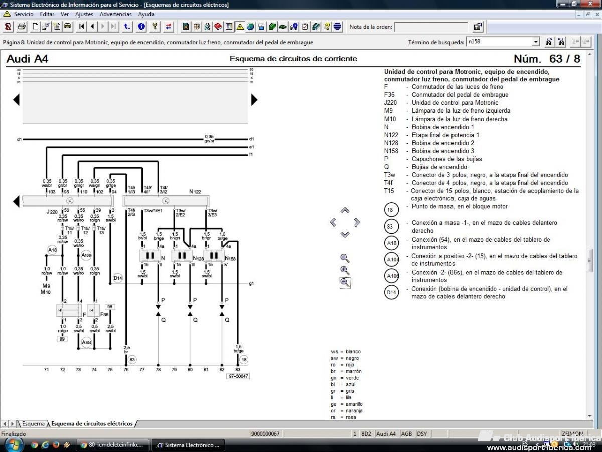Open the blue info icon

142,26
